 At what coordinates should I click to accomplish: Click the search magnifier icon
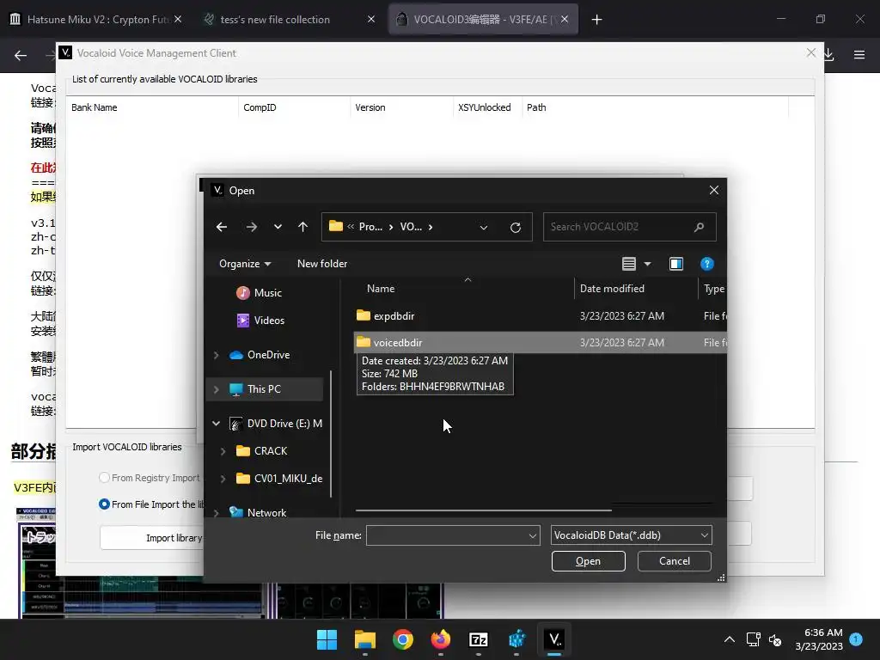[x=699, y=227]
